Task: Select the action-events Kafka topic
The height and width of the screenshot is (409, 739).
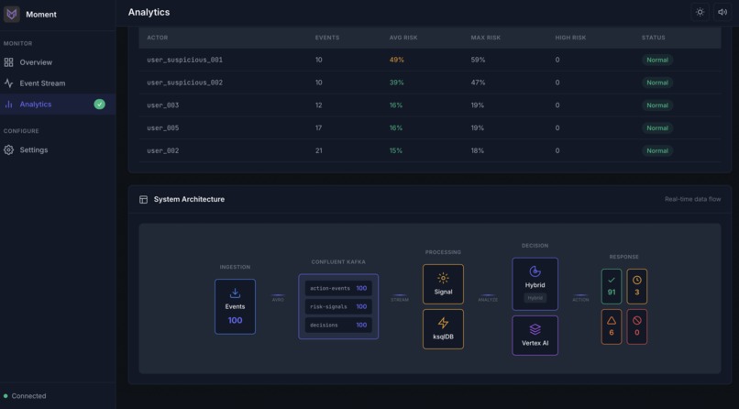Action: [x=338, y=288]
